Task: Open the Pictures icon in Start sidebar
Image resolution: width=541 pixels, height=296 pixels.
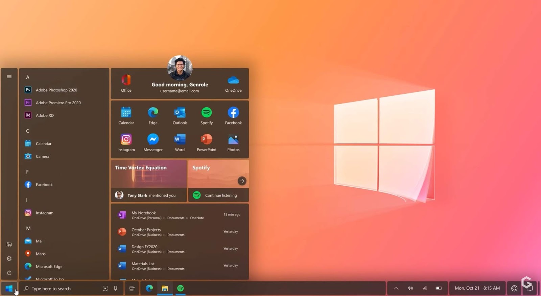Action: 9,244
